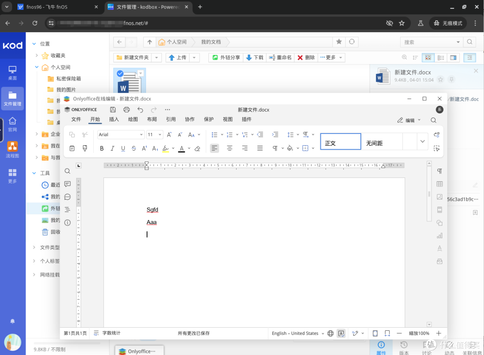Open 字数统计 word count in status bar

(x=107, y=333)
